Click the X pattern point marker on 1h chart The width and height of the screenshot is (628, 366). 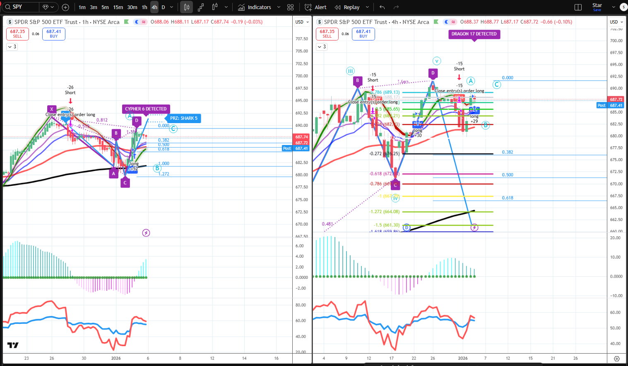point(51,109)
